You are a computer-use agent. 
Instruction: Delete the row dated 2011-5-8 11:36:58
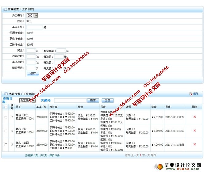[194, 144]
